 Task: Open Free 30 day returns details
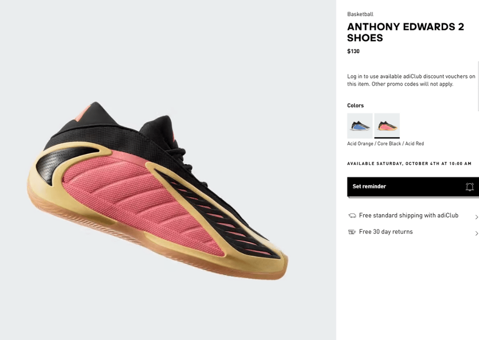(x=386, y=232)
